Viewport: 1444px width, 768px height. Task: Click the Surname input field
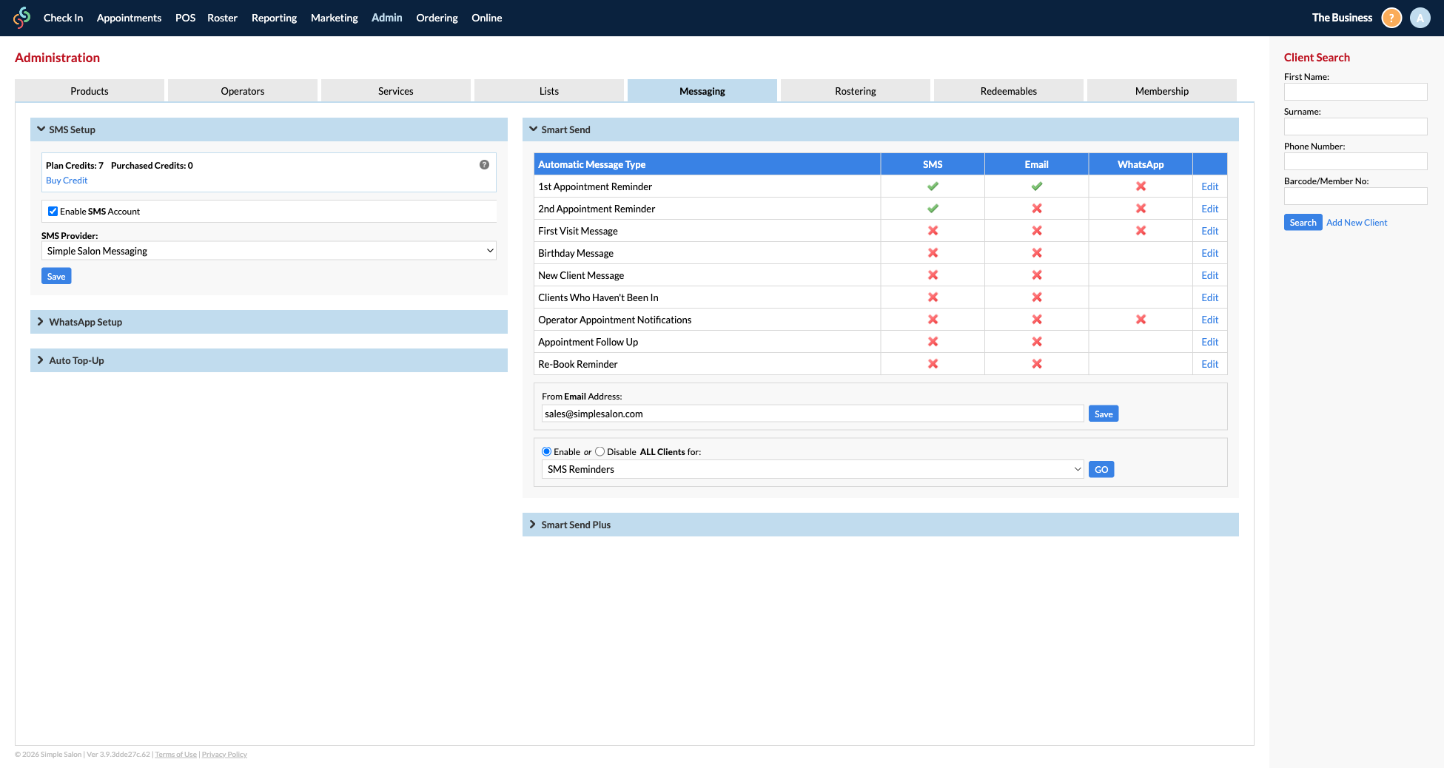pos(1355,126)
